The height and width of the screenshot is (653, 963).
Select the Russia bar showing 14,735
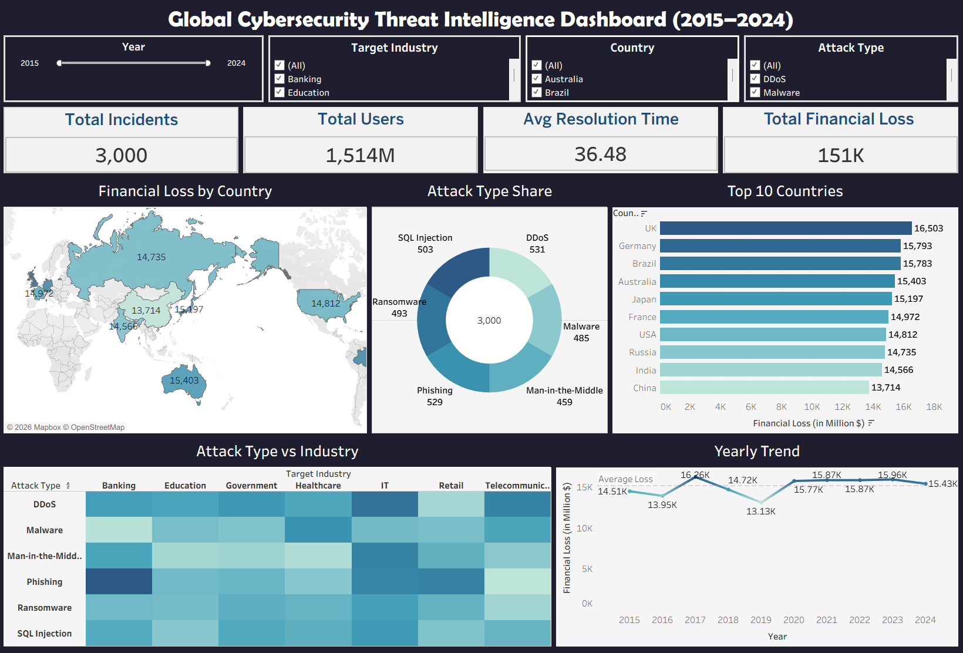tap(772, 352)
